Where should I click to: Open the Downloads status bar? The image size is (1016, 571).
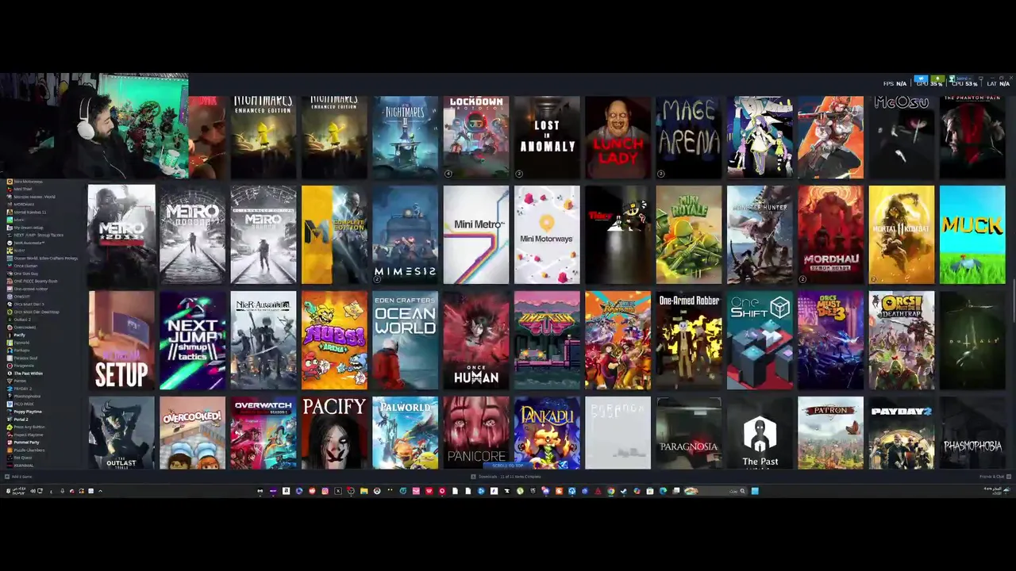(x=506, y=477)
